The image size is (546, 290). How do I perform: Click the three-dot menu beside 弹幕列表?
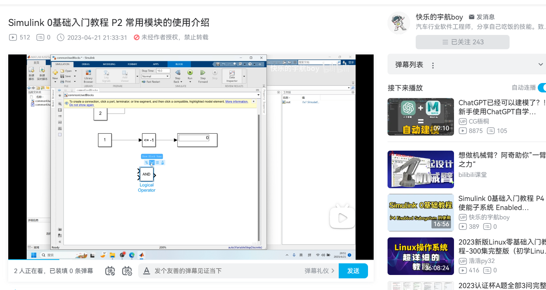point(433,65)
